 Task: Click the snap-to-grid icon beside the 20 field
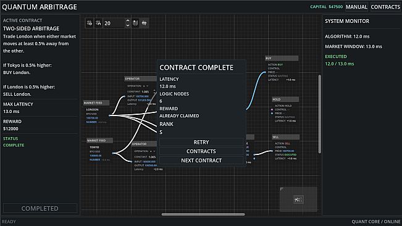click(x=98, y=23)
